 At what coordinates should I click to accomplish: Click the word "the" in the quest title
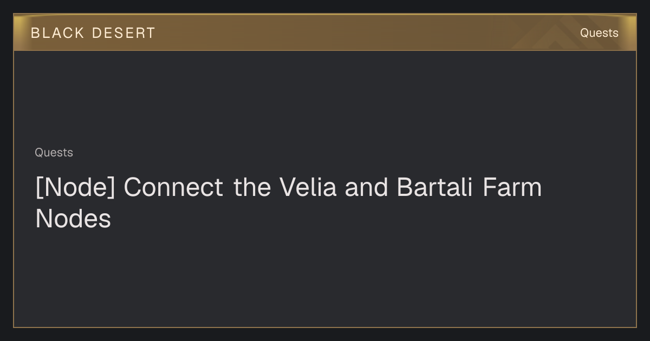coord(252,187)
